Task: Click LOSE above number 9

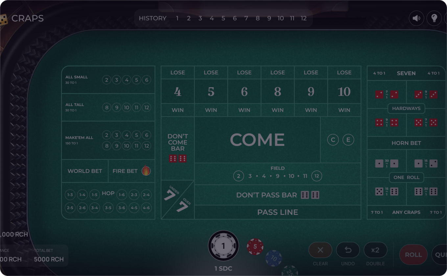Action: (x=311, y=72)
